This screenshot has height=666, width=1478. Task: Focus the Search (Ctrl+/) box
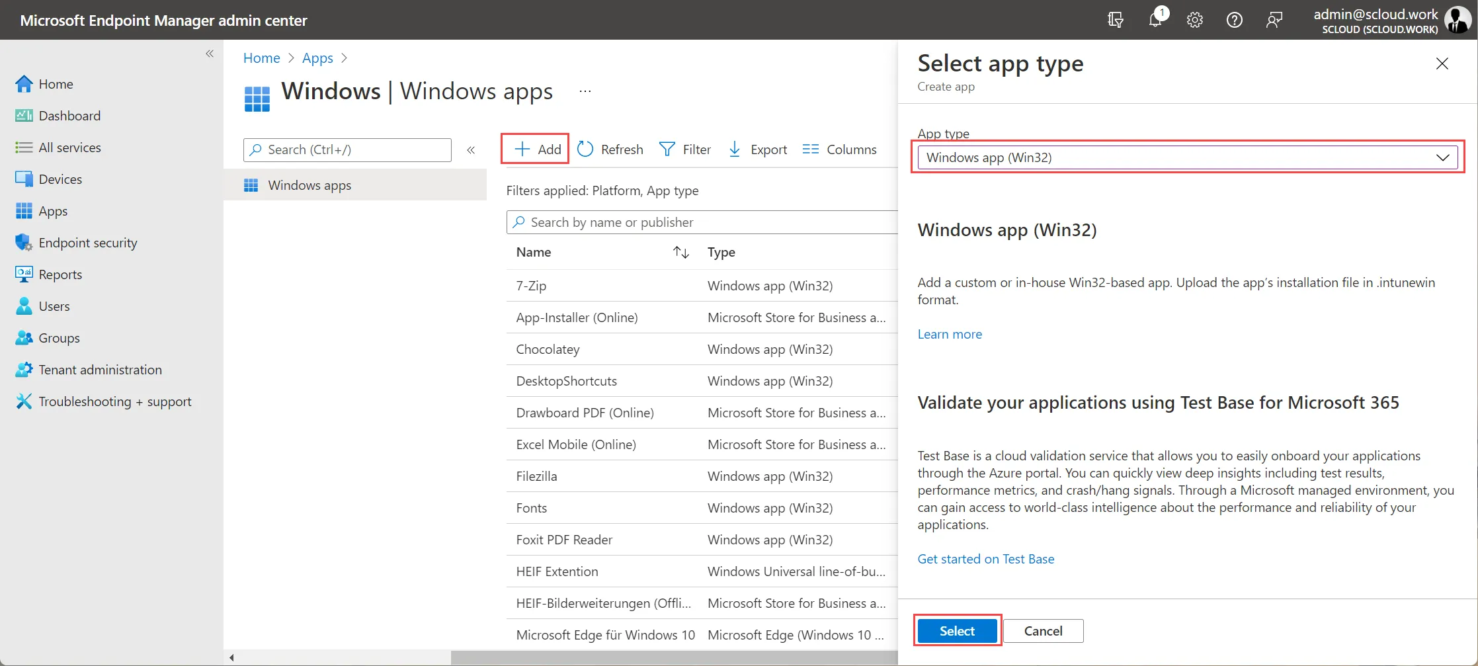click(347, 149)
